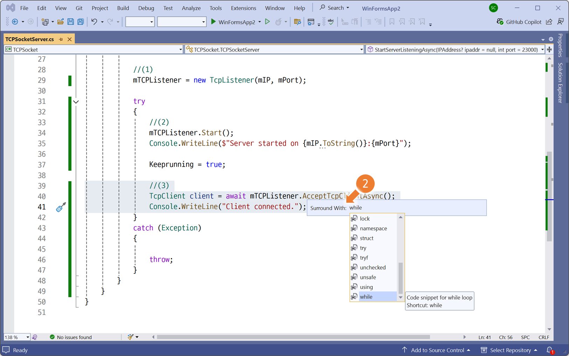
Task: Open the Git menu
Action: pyautogui.click(x=79, y=8)
